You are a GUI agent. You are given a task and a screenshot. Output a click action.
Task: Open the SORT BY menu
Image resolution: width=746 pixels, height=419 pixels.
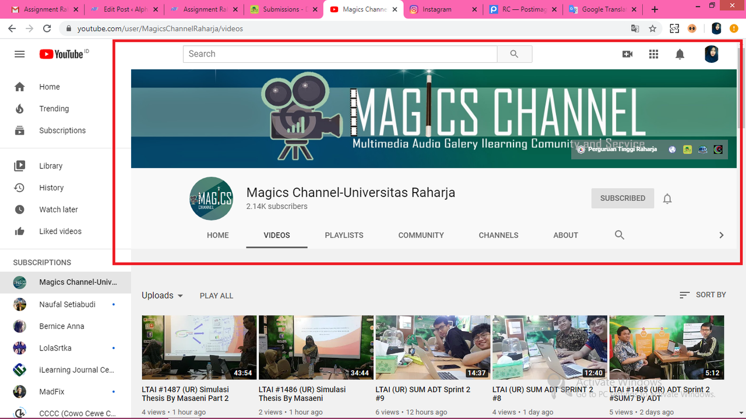pos(702,295)
